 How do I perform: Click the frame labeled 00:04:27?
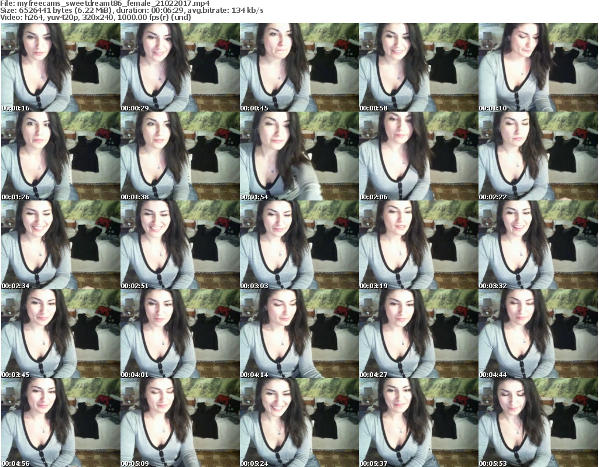[418, 334]
